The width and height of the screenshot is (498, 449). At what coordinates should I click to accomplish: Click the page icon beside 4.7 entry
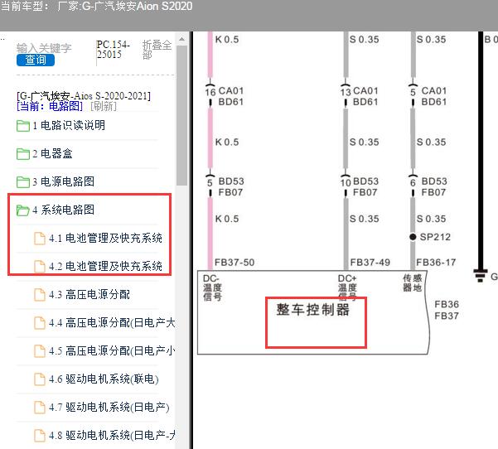(40, 408)
